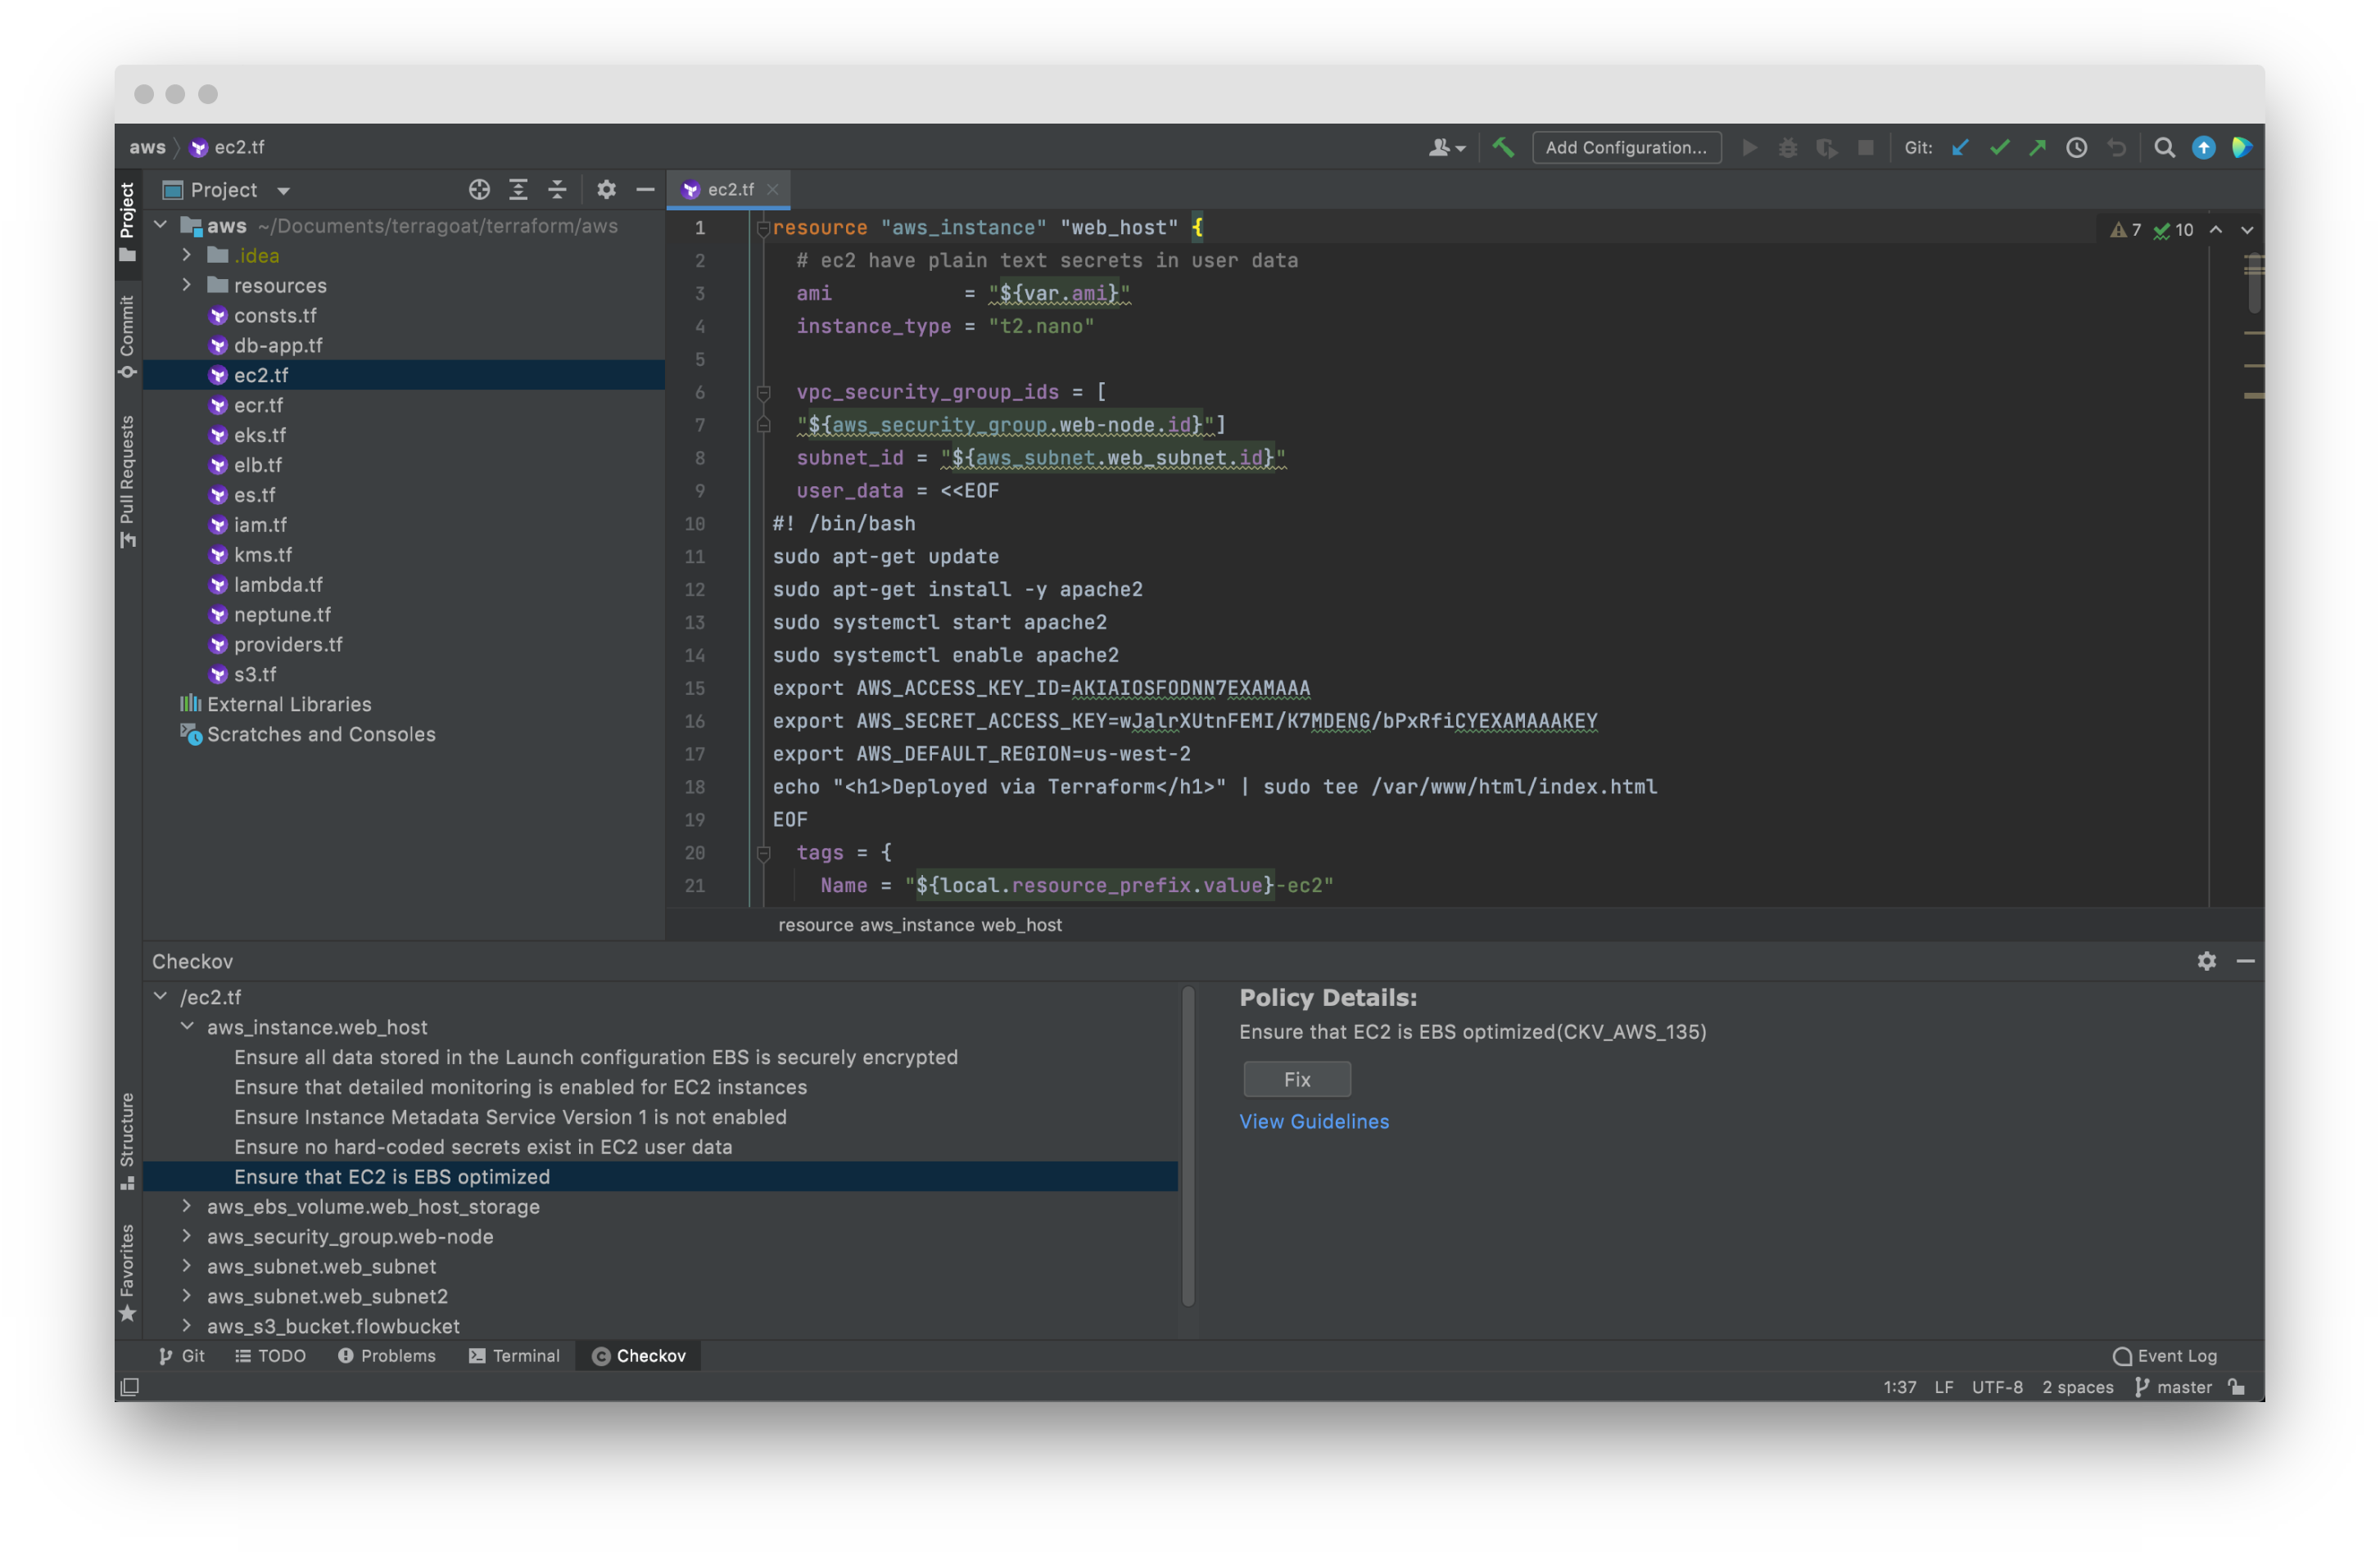The image size is (2380, 1565).
Task: Open Git history clock icon
Action: (x=2077, y=148)
